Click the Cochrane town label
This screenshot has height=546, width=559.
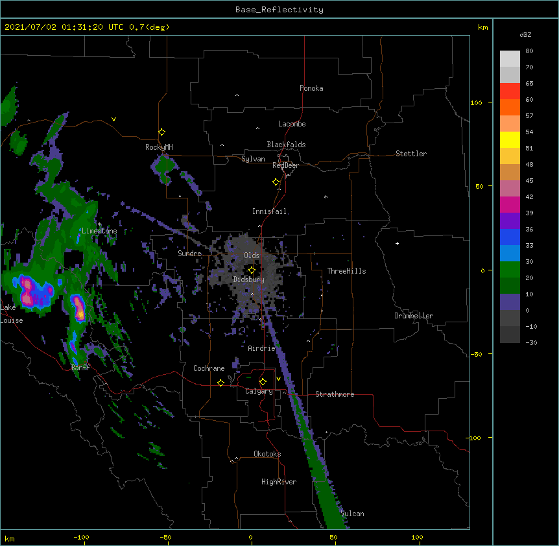209,368
